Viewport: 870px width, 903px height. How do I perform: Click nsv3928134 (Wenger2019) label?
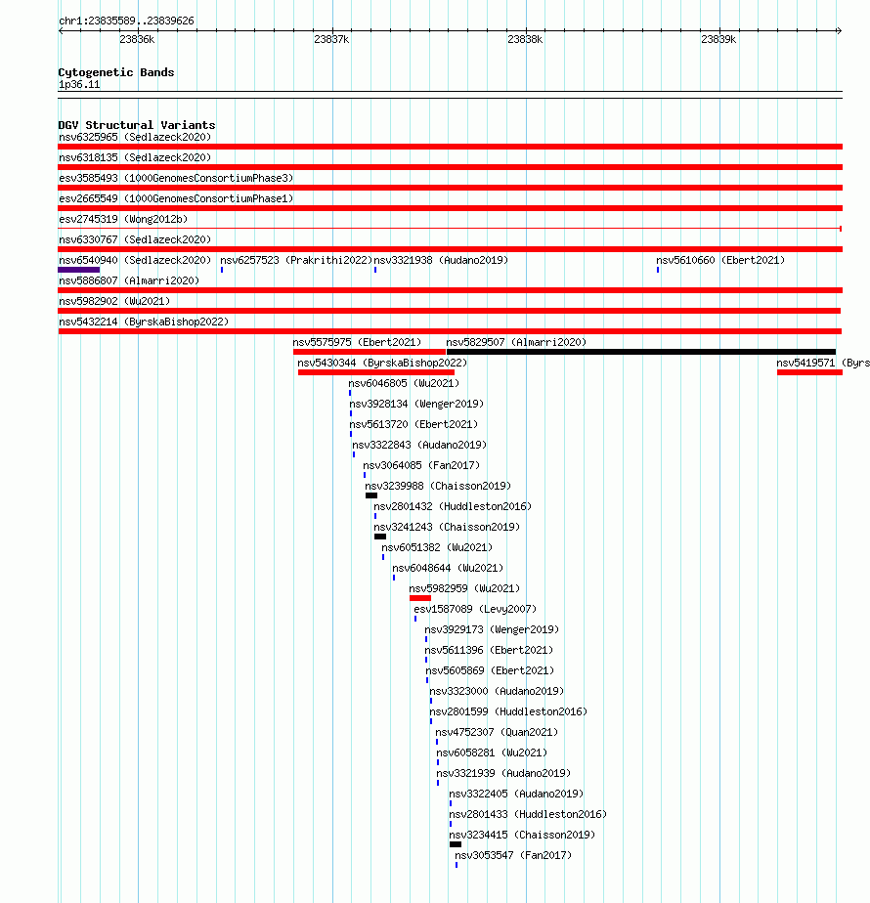[x=416, y=404]
